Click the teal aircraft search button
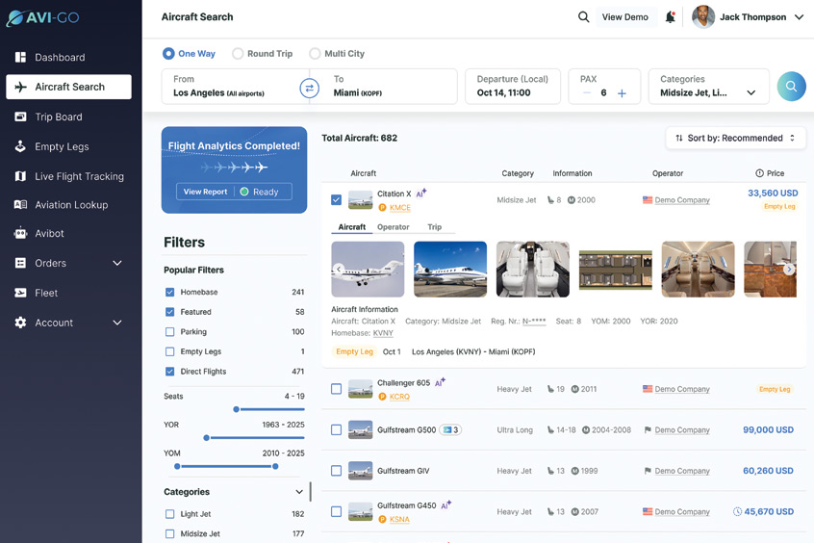This screenshot has width=814, height=543. click(x=791, y=87)
